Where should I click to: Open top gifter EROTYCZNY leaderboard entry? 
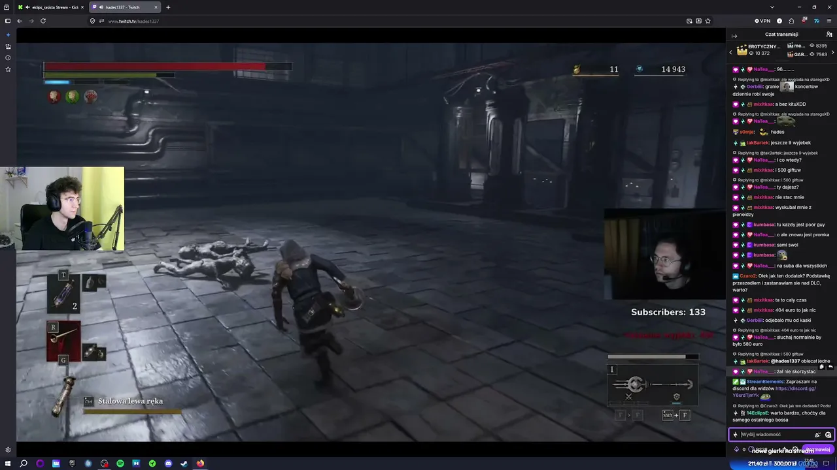759,50
